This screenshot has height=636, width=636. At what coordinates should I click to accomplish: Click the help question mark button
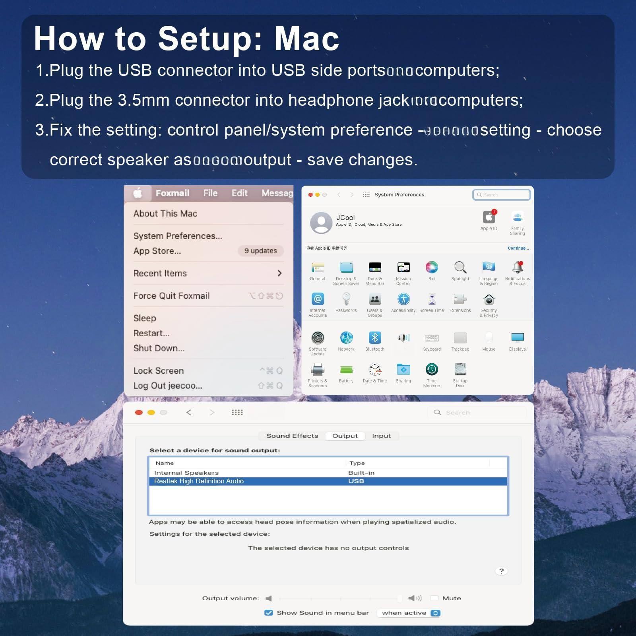[x=502, y=570]
